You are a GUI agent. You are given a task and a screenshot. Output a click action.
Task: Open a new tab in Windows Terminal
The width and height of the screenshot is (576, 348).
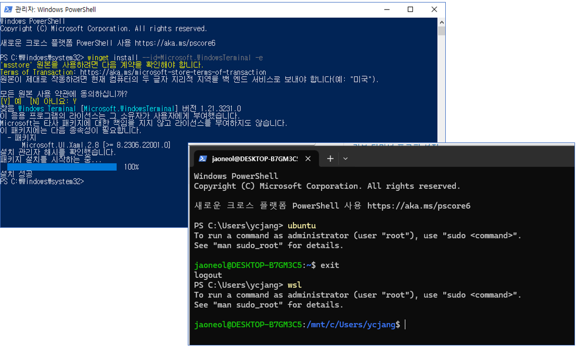coord(330,159)
